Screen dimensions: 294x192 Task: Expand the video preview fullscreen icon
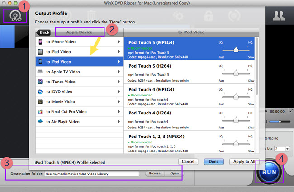291,111
